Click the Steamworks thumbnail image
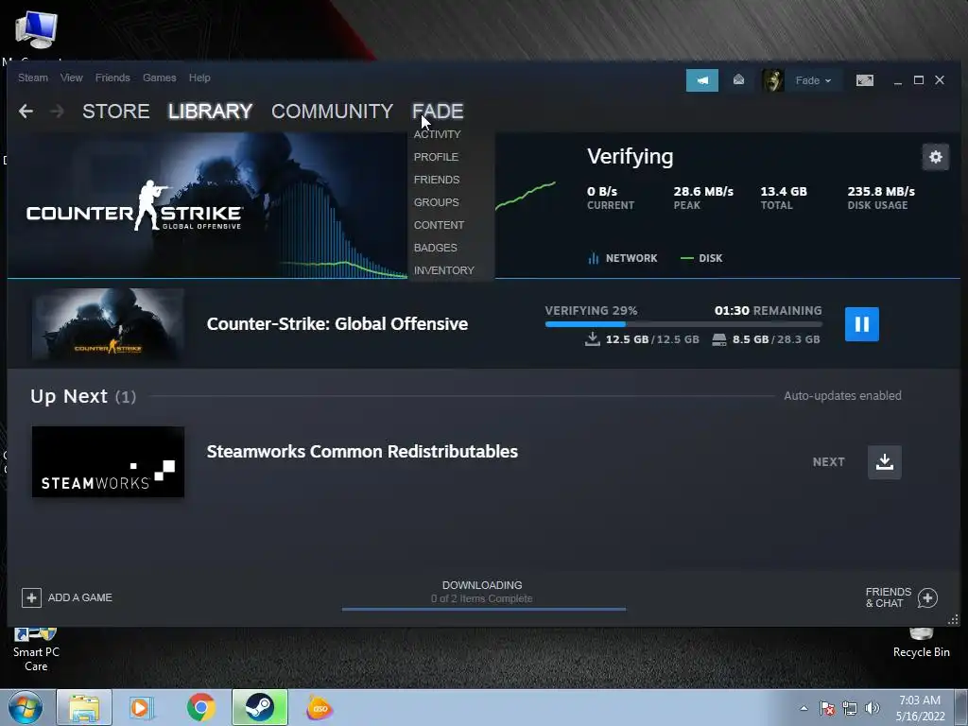 pos(108,461)
